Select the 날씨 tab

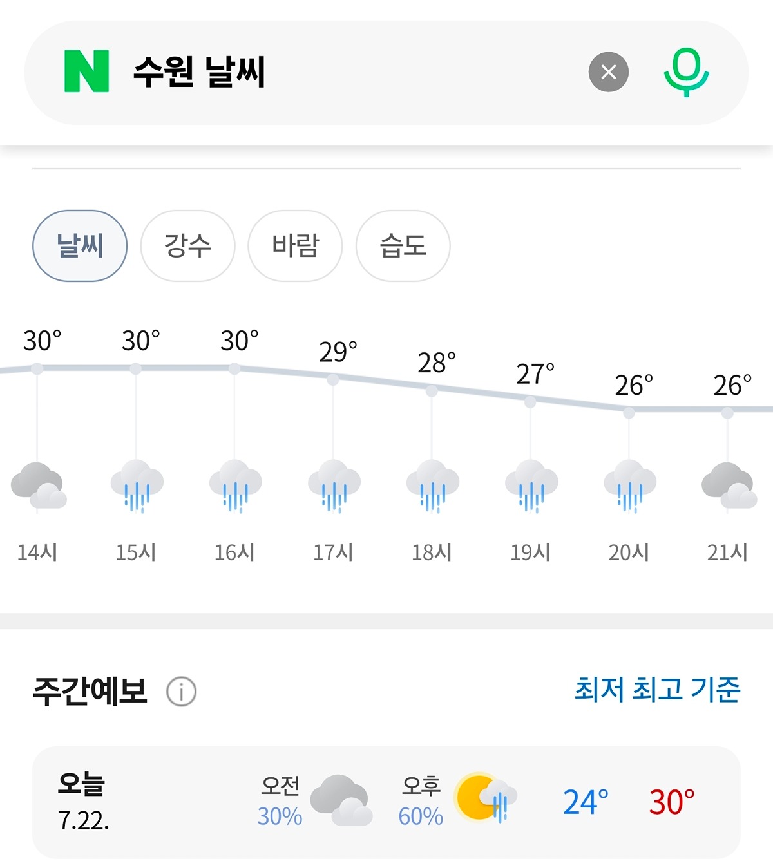80,246
